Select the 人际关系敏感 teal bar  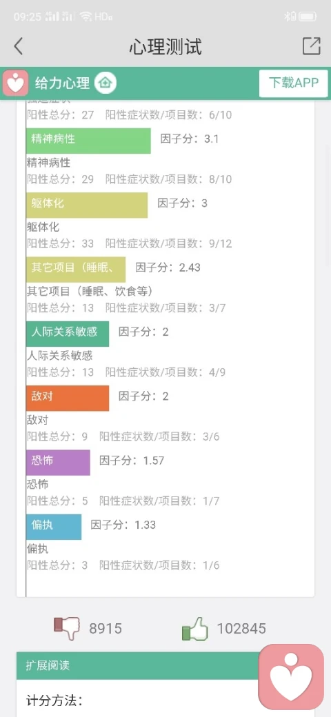[x=68, y=334]
